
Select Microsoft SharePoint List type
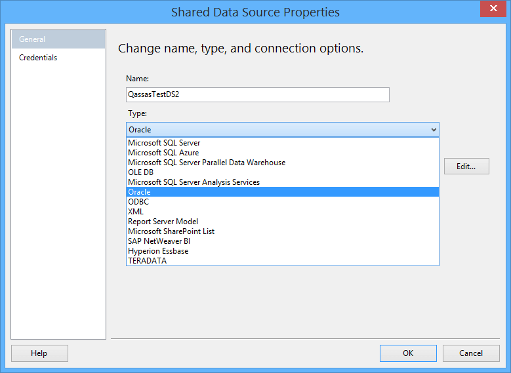coord(171,231)
